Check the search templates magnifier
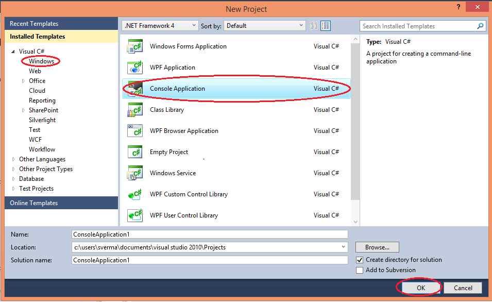This screenshot has height=302, width=492. (x=480, y=26)
